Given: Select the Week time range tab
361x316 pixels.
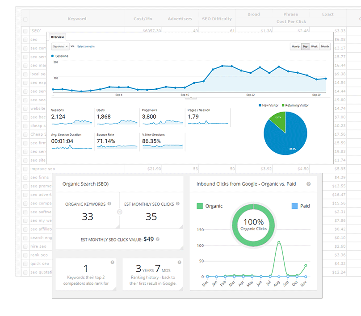Looking at the screenshot, I should click(x=315, y=46).
